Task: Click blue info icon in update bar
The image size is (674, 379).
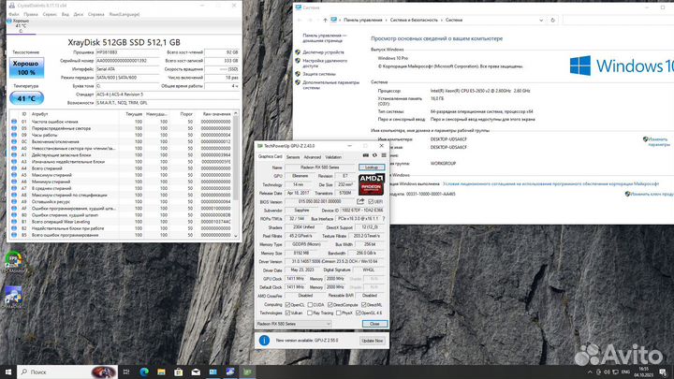Action: (264, 341)
